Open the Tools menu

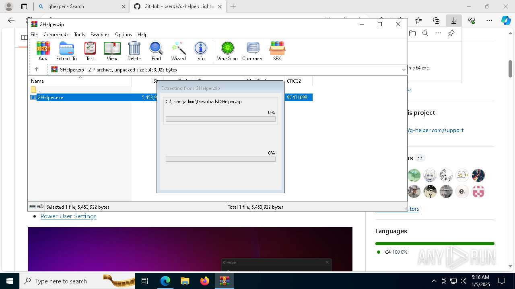tap(79, 35)
